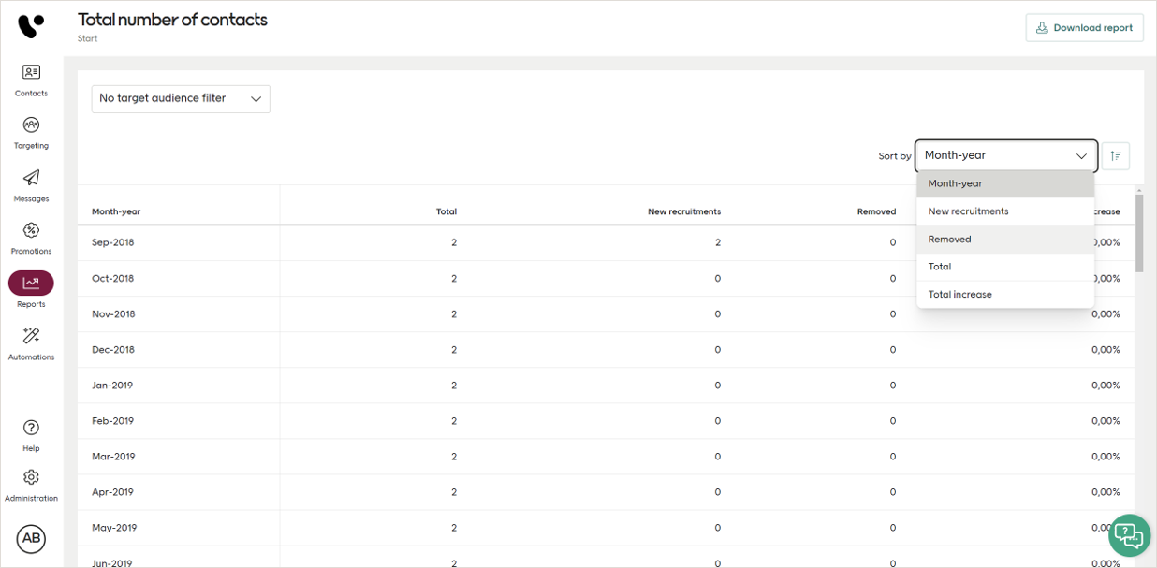Expand the Sort by Month-year combo box
The width and height of the screenshot is (1157, 568).
point(1005,155)
